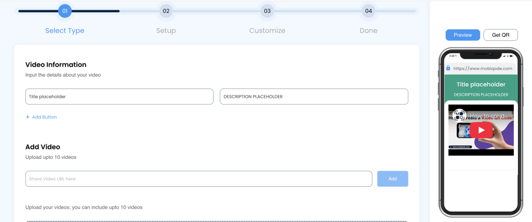Click the step 01 circle indicator
This screenshot has height=222, width=532.
click(x=64, y=11)
